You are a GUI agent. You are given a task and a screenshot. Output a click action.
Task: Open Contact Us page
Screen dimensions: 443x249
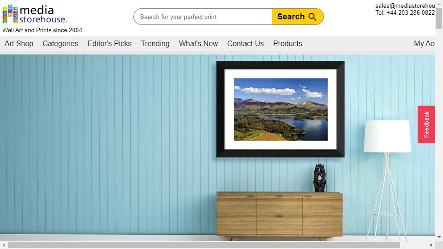point(245,43)
